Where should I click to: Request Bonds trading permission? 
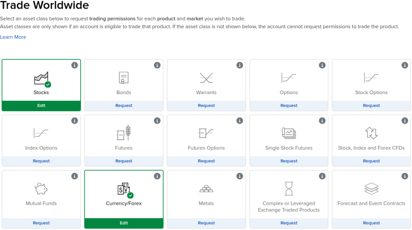coord(124,105)
